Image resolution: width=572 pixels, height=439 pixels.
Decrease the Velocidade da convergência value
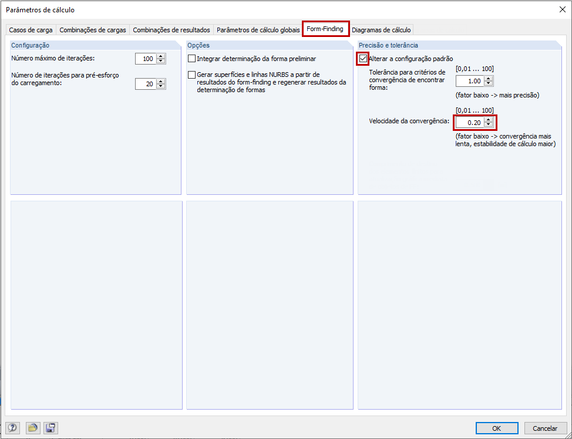pos(489,125)
